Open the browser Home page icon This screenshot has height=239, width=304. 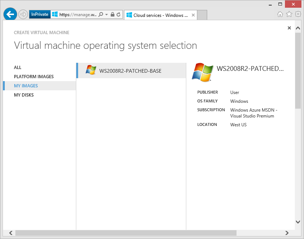pos(280,14)
